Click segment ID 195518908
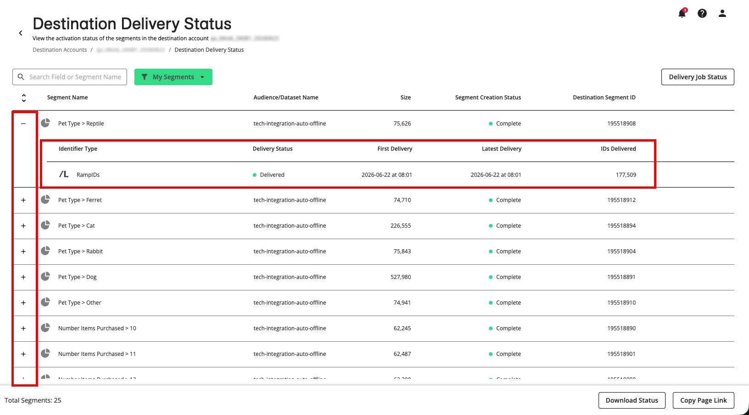The width and height of the screenshot is (749, 415). click(x=621, y=124)
